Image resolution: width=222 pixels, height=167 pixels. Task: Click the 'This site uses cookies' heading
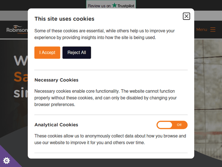[x=64, y=19]
